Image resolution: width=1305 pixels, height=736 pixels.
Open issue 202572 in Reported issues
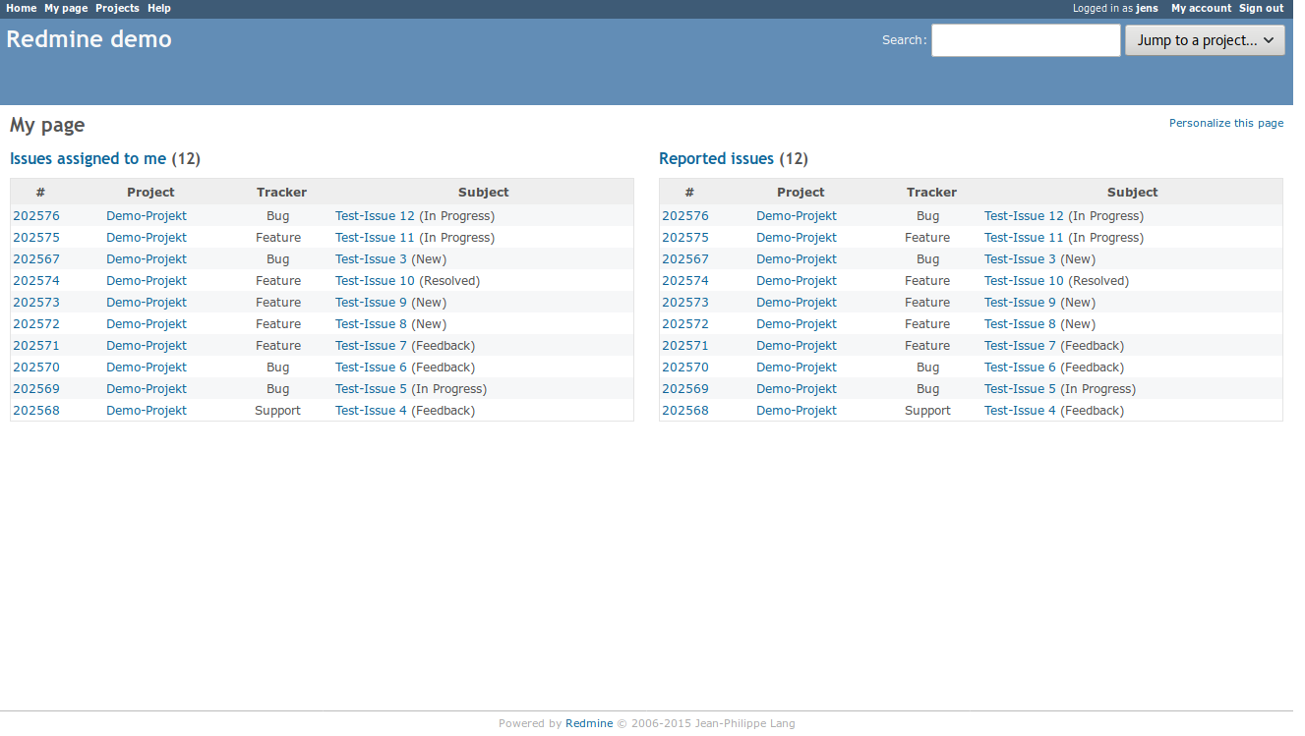(685, 324)
